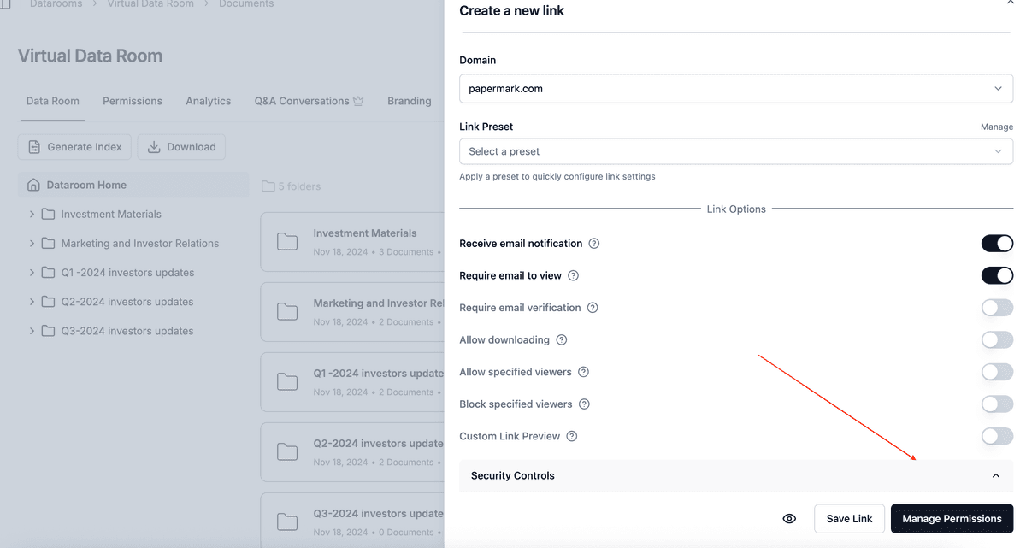Viewport: 1026px width, 548px height.
Task: Click help icon next to Receive email notification
Action: coord(594,244)
